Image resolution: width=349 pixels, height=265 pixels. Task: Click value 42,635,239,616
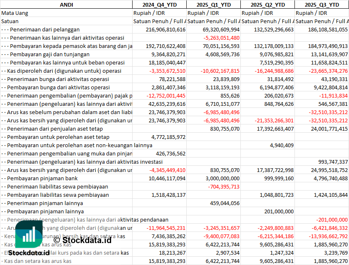click(x=167, y=104)
